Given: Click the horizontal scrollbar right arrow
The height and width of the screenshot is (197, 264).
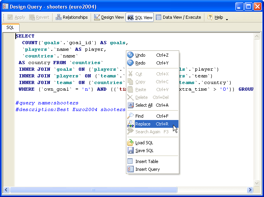Looking at the screenshot, I should (250, 190).
